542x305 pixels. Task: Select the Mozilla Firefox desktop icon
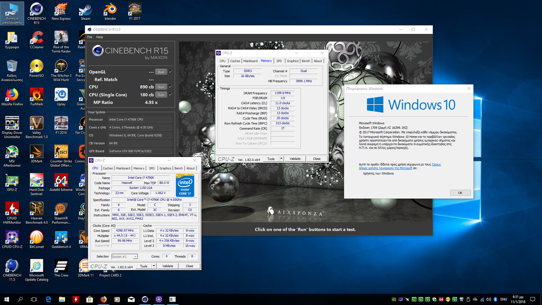click(x=12, y=97)
